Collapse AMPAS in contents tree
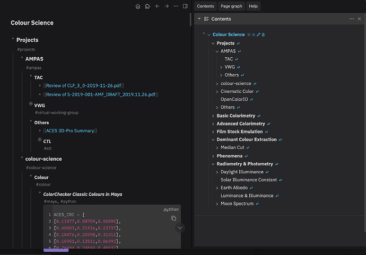366x255 pixels. click(217, 51)
